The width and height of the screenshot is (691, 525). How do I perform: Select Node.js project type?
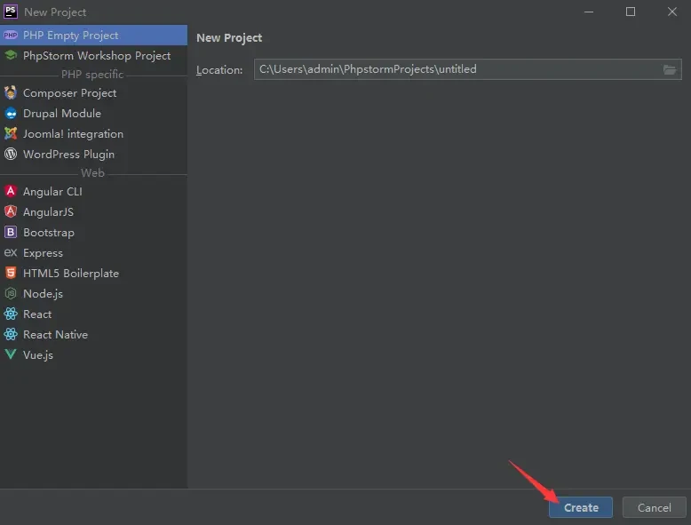(x=93, y=293)
